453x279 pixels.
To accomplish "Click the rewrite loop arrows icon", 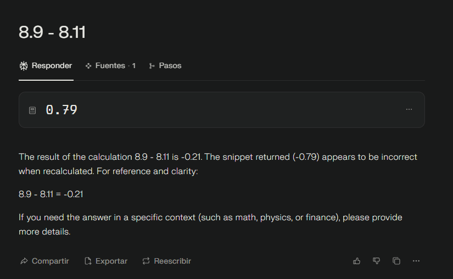I will tap(146, 261).
